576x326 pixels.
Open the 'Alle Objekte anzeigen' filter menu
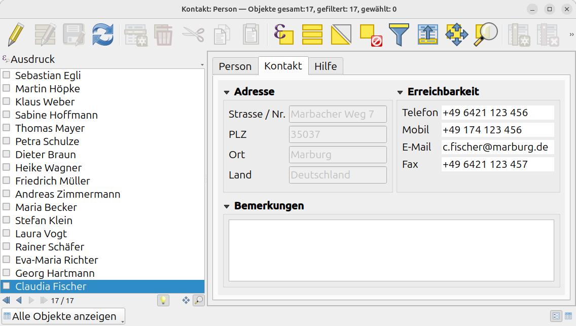coord(63,316)
